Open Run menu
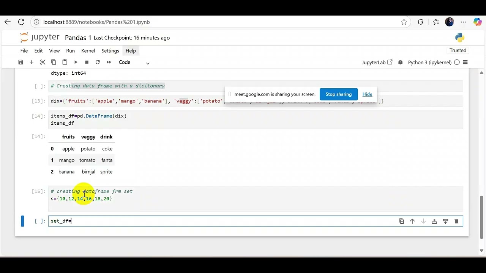The image size is (486, 273). pos(70,50)
